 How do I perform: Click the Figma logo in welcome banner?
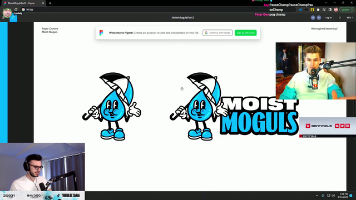(101, 33)
